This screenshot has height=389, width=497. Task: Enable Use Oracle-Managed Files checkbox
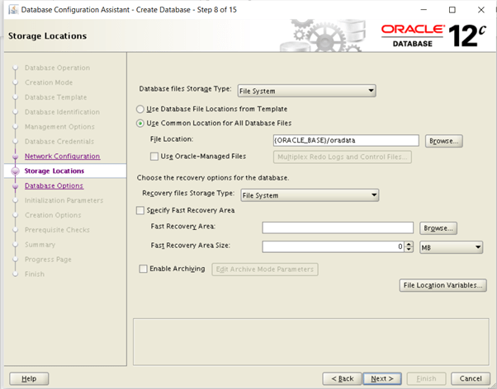click(x=154, y=156)
